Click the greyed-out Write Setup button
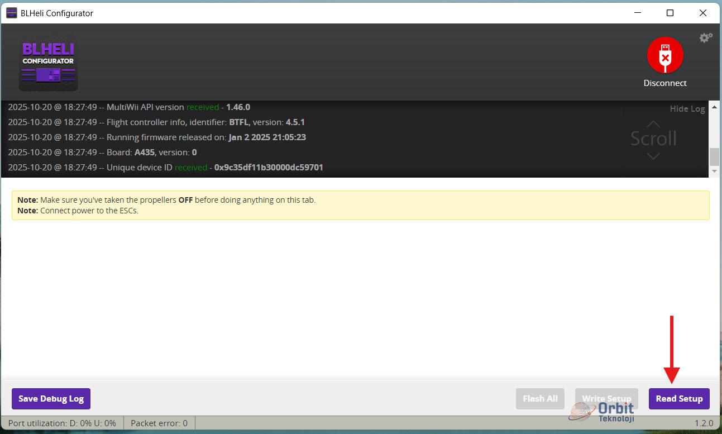722x434 pixels. tap(606, 399)
